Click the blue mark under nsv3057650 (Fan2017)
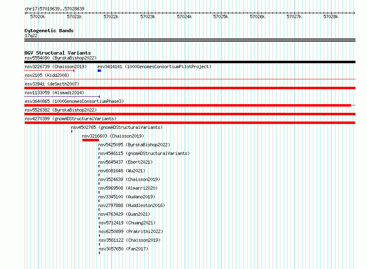The height and width of the screenshot is (269, 367). coord(99,253)
